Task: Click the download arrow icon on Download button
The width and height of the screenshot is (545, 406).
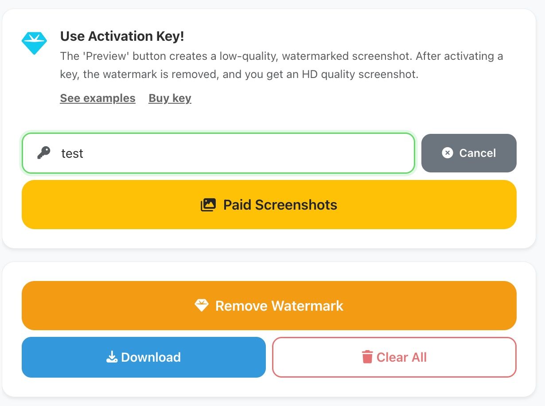Action: click(x=112, y=357)
